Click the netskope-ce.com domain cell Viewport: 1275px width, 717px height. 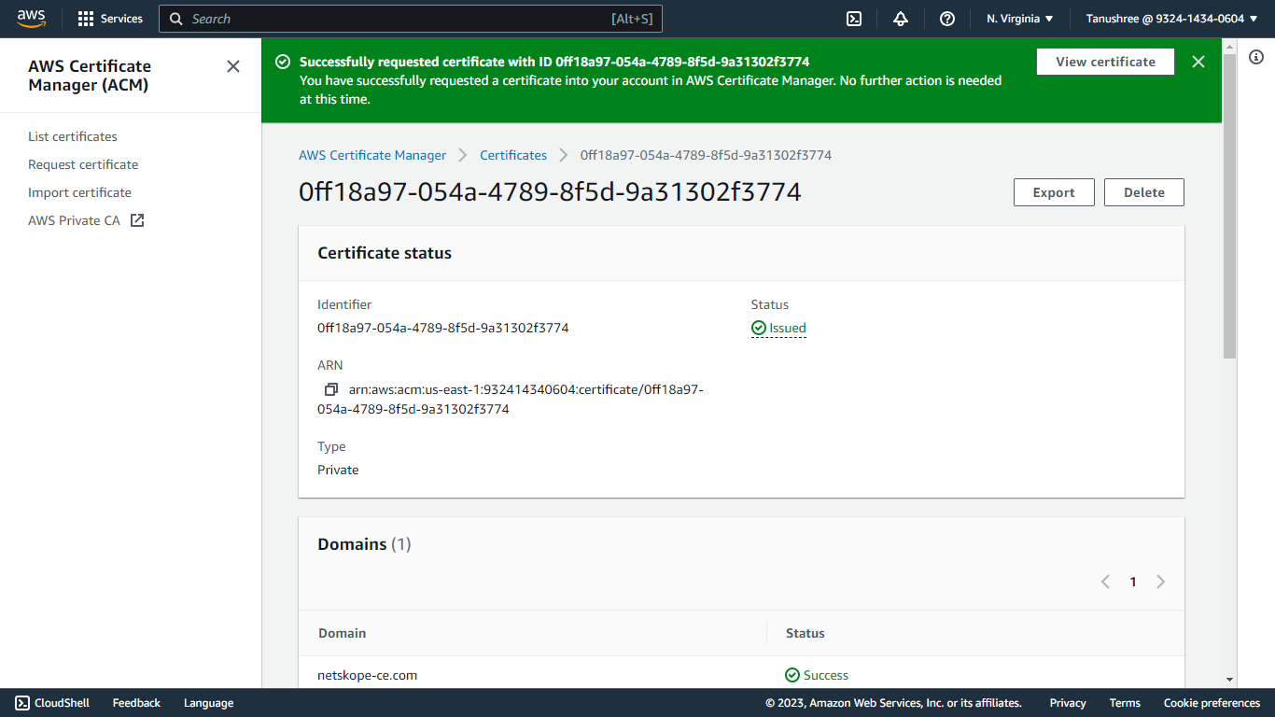(x=367, y=675)
